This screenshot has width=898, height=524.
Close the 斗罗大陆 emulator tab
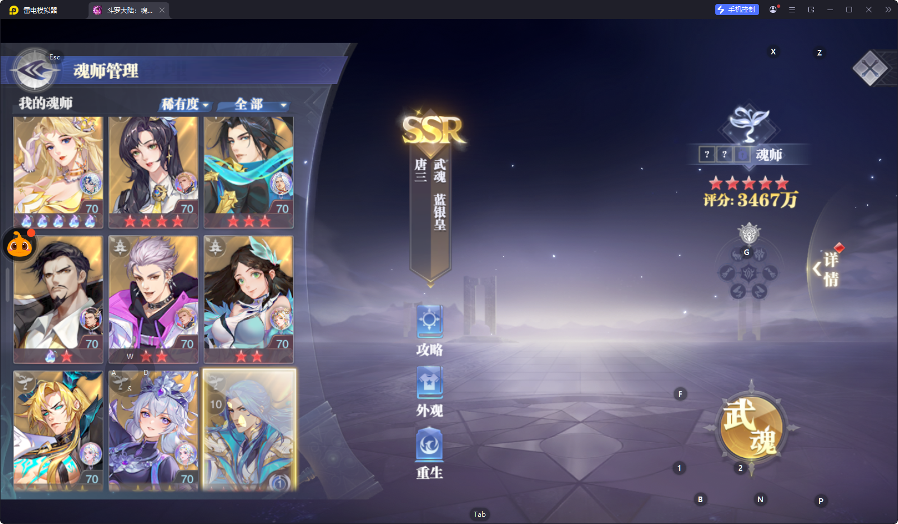162,10
